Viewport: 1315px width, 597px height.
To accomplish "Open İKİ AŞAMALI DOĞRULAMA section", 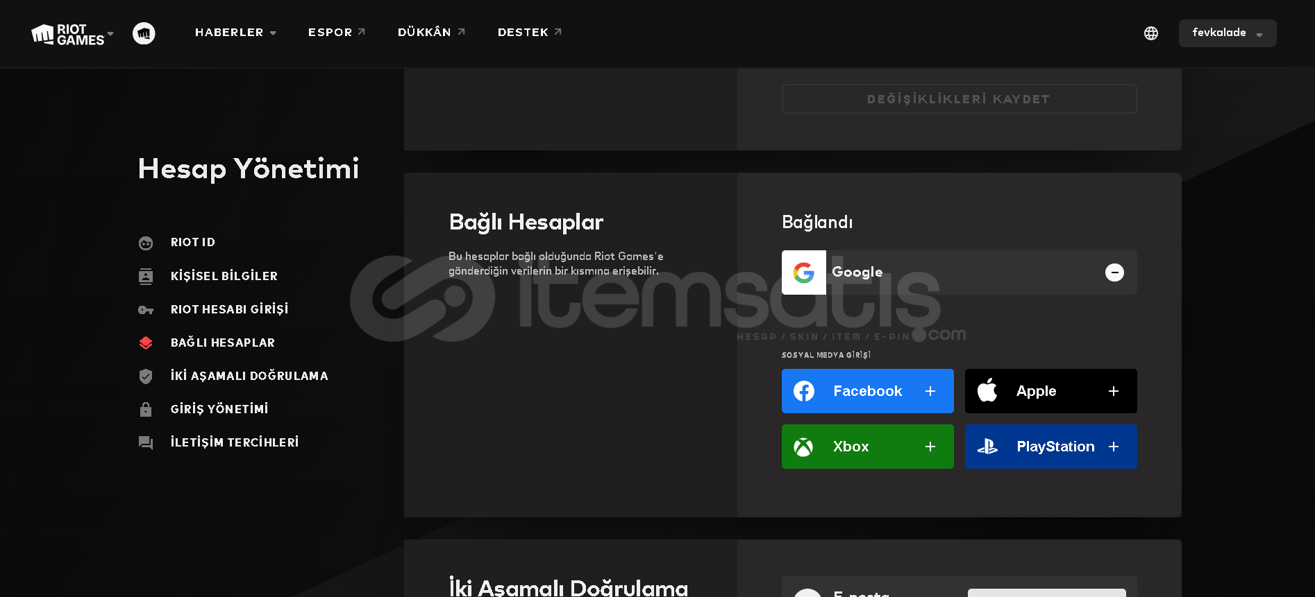I will click(x=249, y=376).
